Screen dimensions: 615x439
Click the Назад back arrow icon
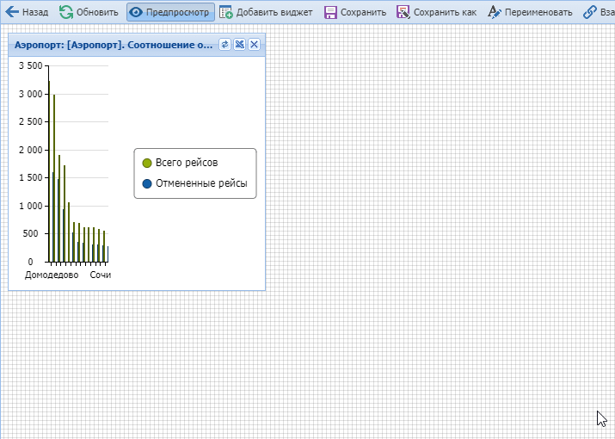pos(12,13)
